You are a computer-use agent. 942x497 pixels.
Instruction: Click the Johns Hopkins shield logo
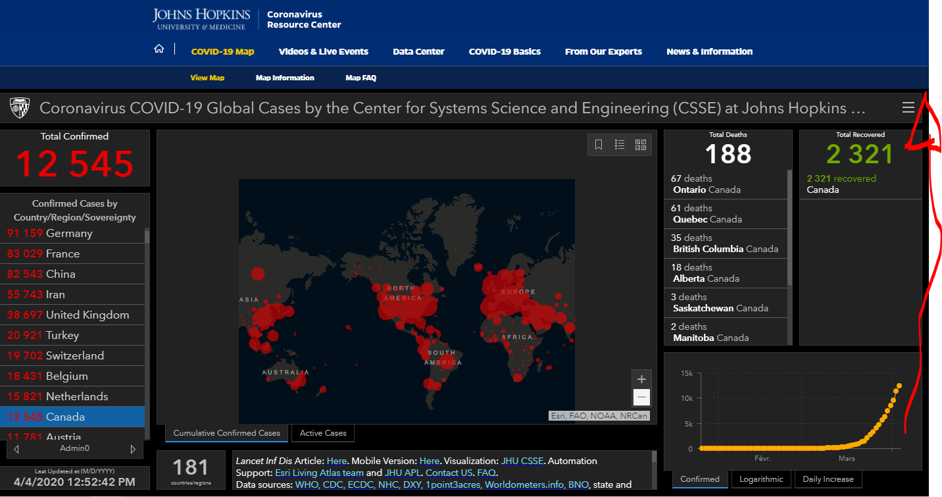(x=20, y=107)
